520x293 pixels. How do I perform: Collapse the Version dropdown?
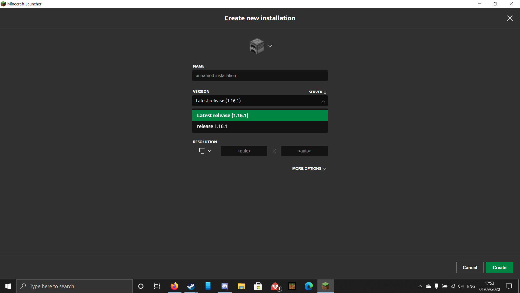coord(323,101)
